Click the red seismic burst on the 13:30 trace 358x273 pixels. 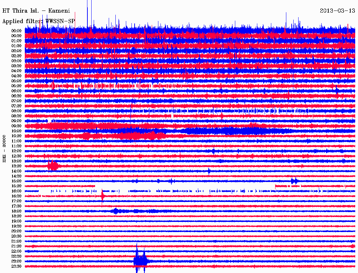coord(53,166)
